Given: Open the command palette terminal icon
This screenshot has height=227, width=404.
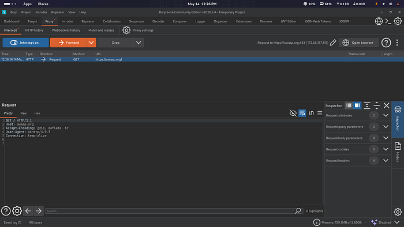Looking at the screenshot, I should (388, 21).
